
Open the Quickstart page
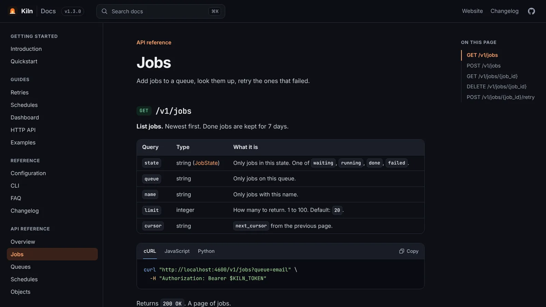[x=24, y=61]
